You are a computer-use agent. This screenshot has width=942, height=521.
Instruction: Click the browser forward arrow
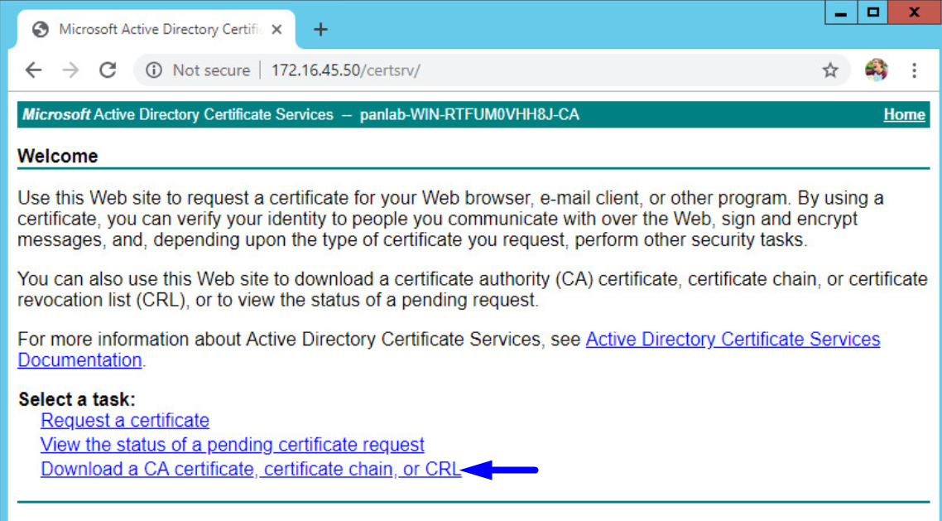[x=70, y=70]
